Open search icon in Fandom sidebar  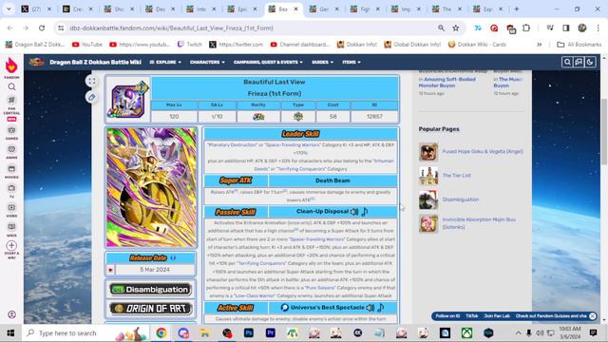pyautogui.click(x=11, y=86)
